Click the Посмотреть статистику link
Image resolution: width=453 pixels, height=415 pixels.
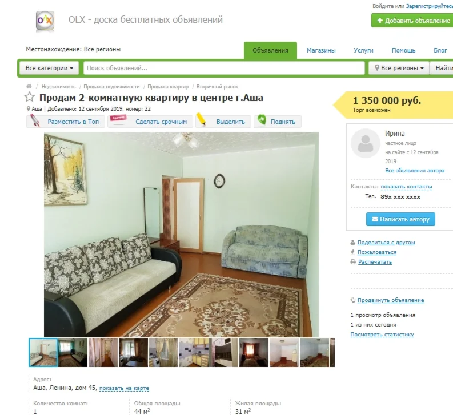(x=382, y=335)
